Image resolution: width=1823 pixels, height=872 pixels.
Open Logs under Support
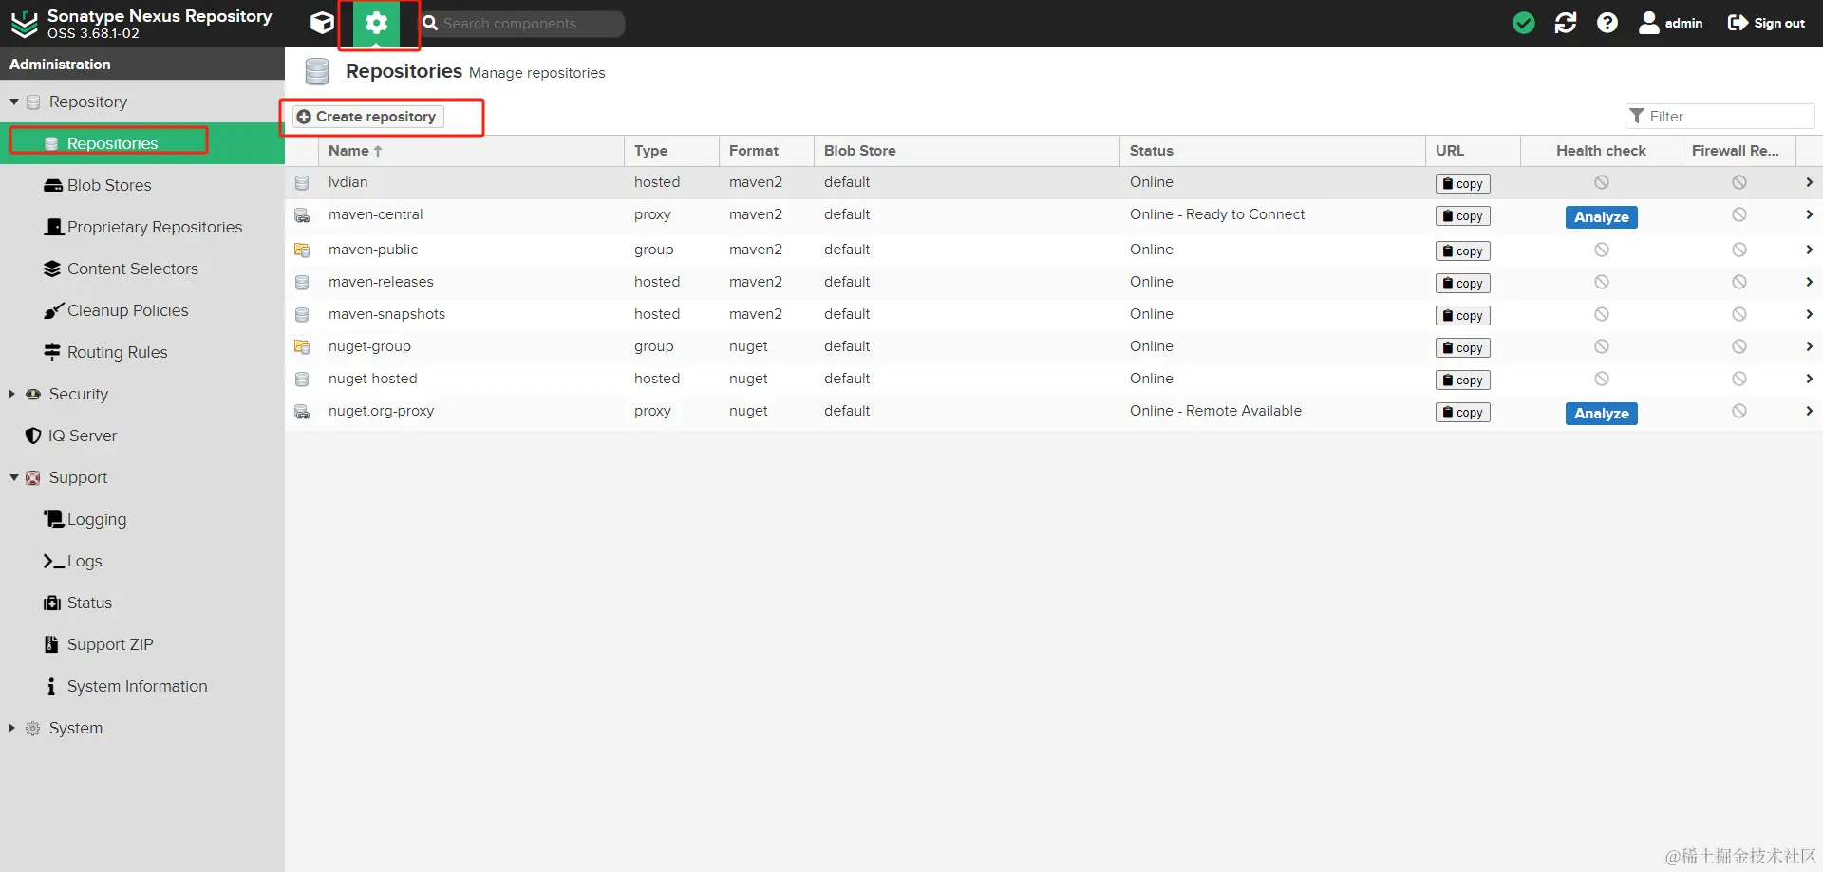(142, 561)
